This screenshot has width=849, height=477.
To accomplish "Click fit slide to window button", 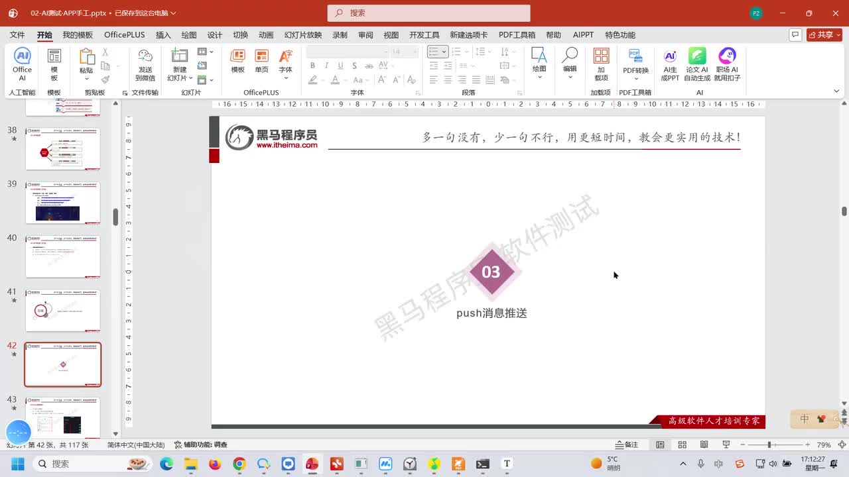I will click(x=841, y=445).
